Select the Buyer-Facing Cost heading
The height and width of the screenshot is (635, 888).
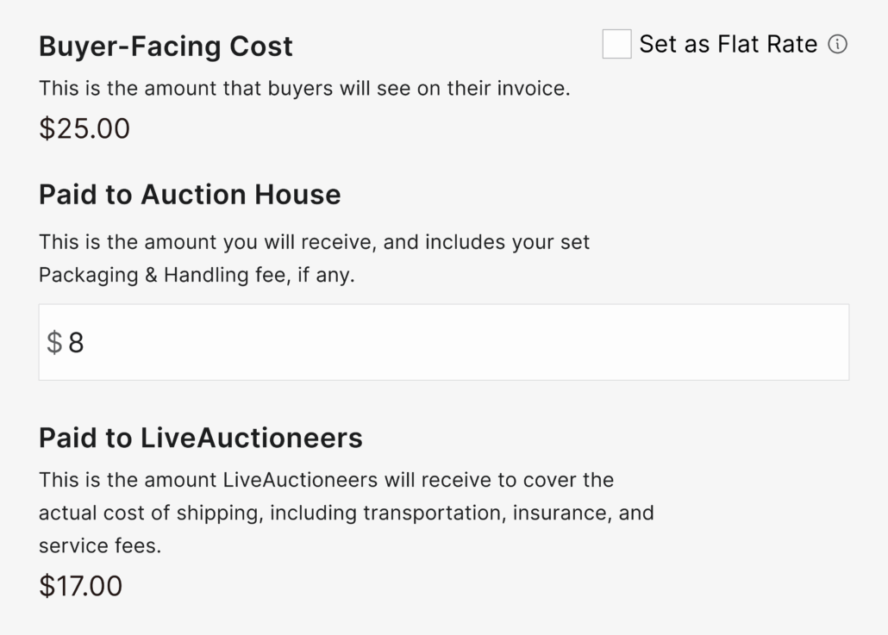tap(166, 47)
